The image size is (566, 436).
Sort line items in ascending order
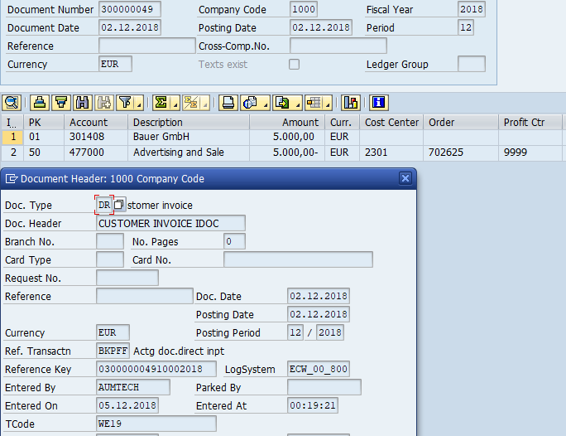39,103
